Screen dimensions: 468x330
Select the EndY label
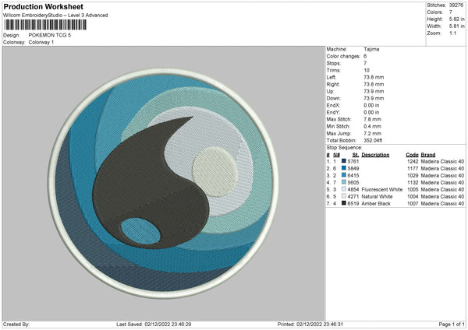[x=333, y=112]
